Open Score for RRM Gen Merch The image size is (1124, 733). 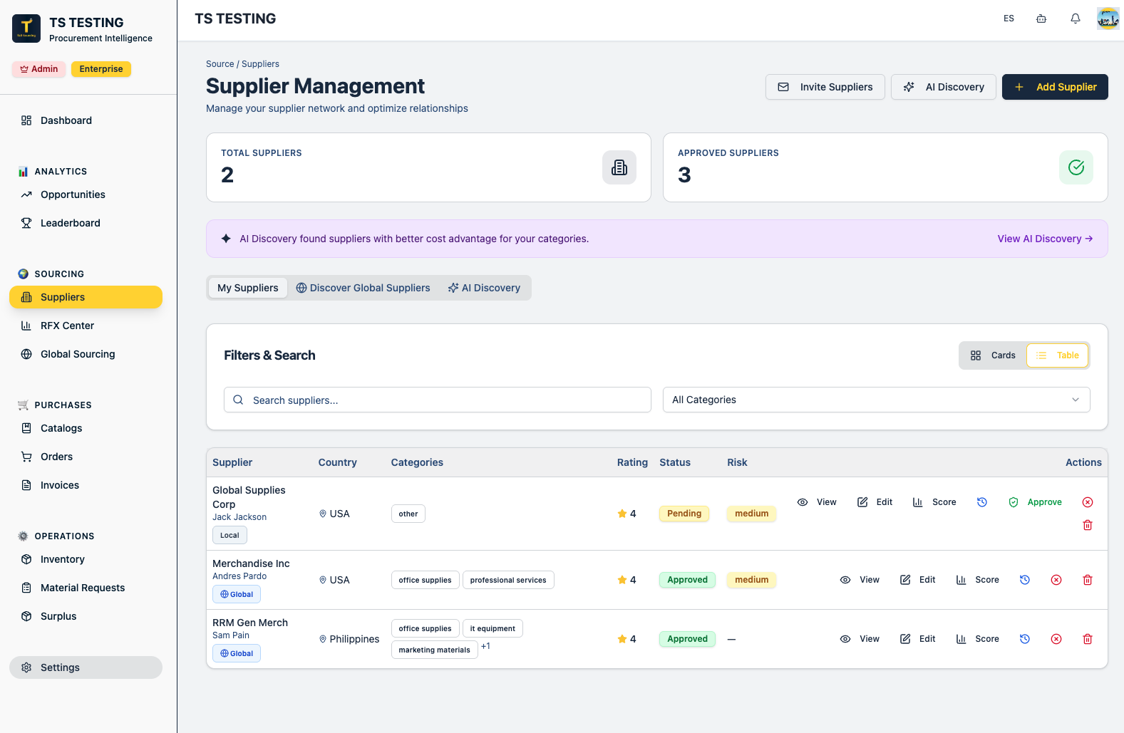977,639
